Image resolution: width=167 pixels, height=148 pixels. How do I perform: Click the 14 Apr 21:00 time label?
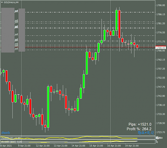point(78,146)
